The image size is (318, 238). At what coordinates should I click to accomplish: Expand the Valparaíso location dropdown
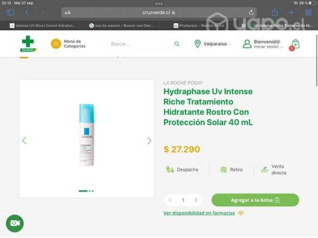coord(217,44)
